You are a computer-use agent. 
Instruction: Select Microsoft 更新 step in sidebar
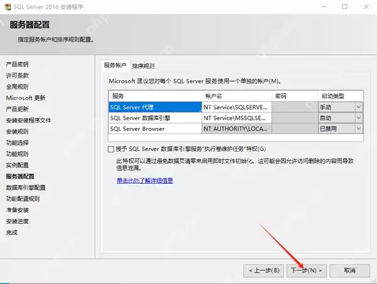[26, 98]
